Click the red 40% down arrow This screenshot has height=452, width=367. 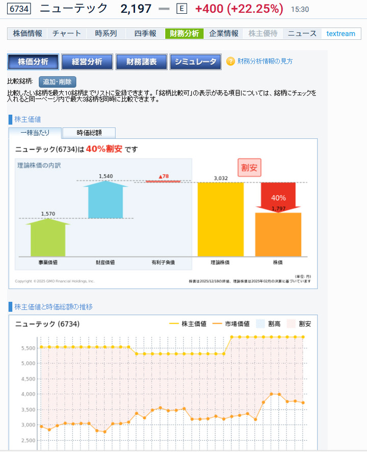click(x=278, y=197)
